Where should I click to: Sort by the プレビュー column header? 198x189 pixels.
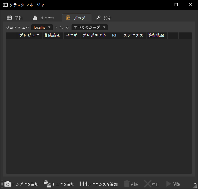click(30, 36)
